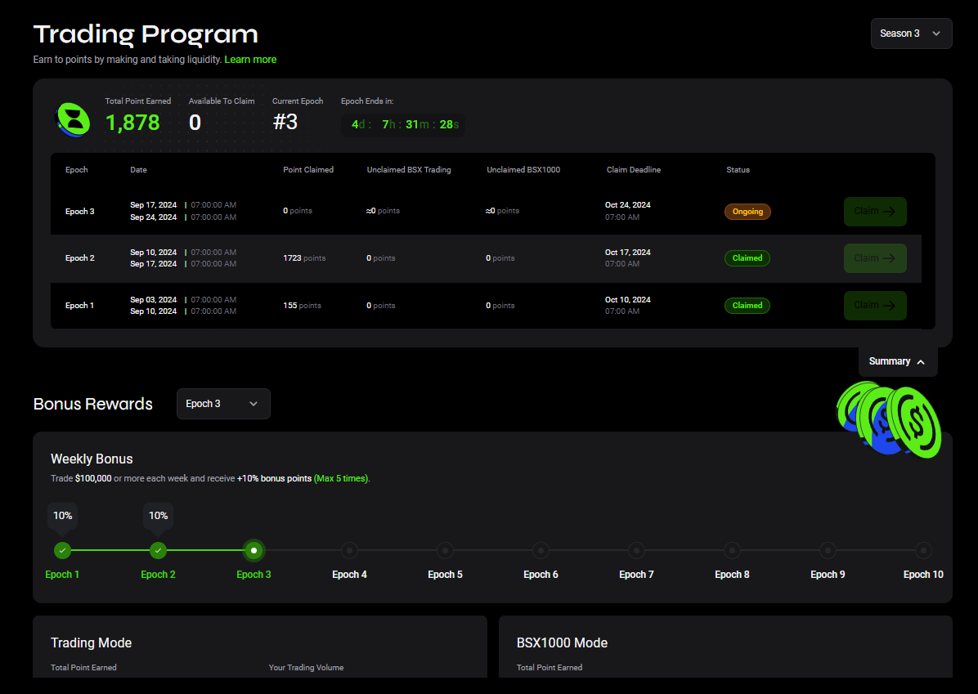The height and width of the screenshot is (694, 978).
Task: Click the Claimed status badge for Epoch 2
Action: (747, 258)
